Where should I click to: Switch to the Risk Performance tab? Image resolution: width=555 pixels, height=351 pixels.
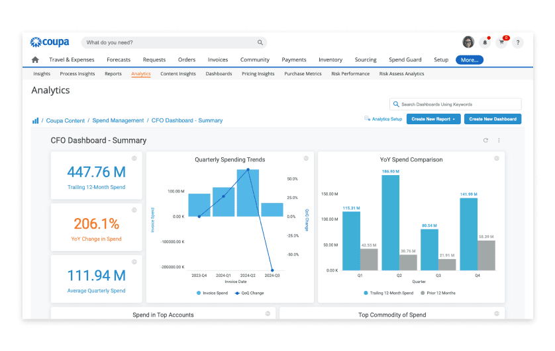(x=350, y=74)
